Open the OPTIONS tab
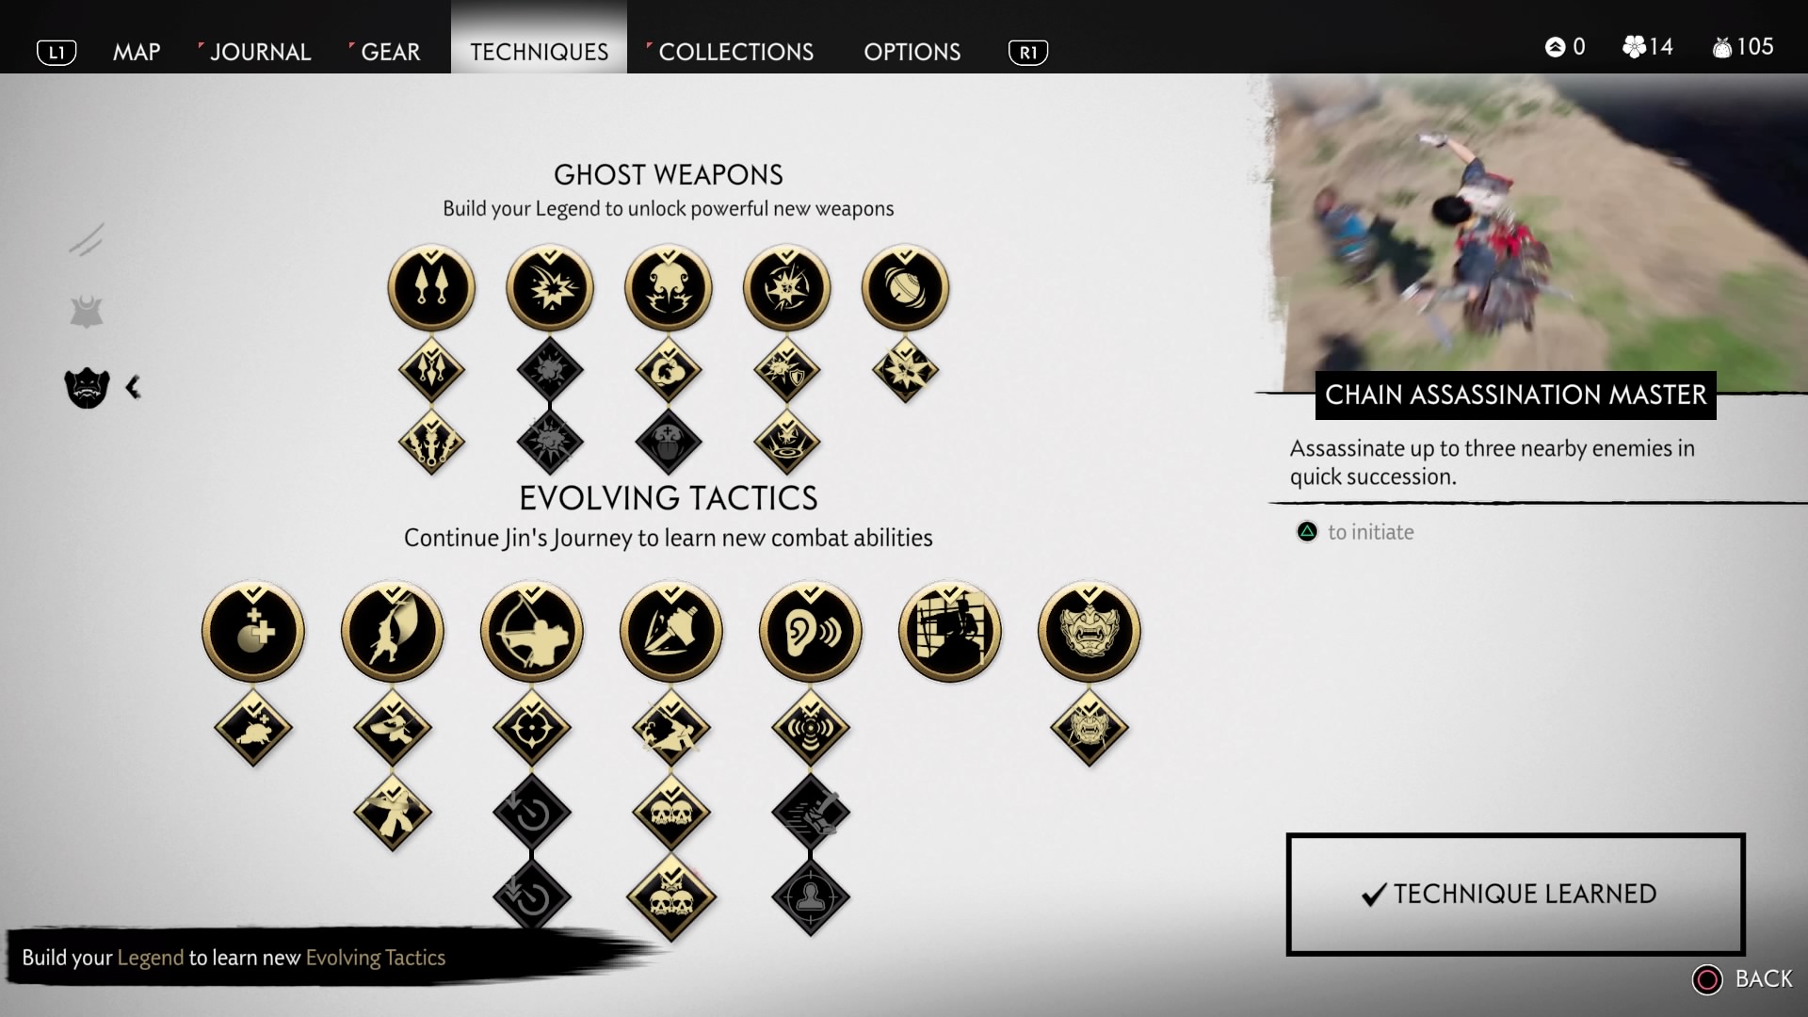 (912, 52)
